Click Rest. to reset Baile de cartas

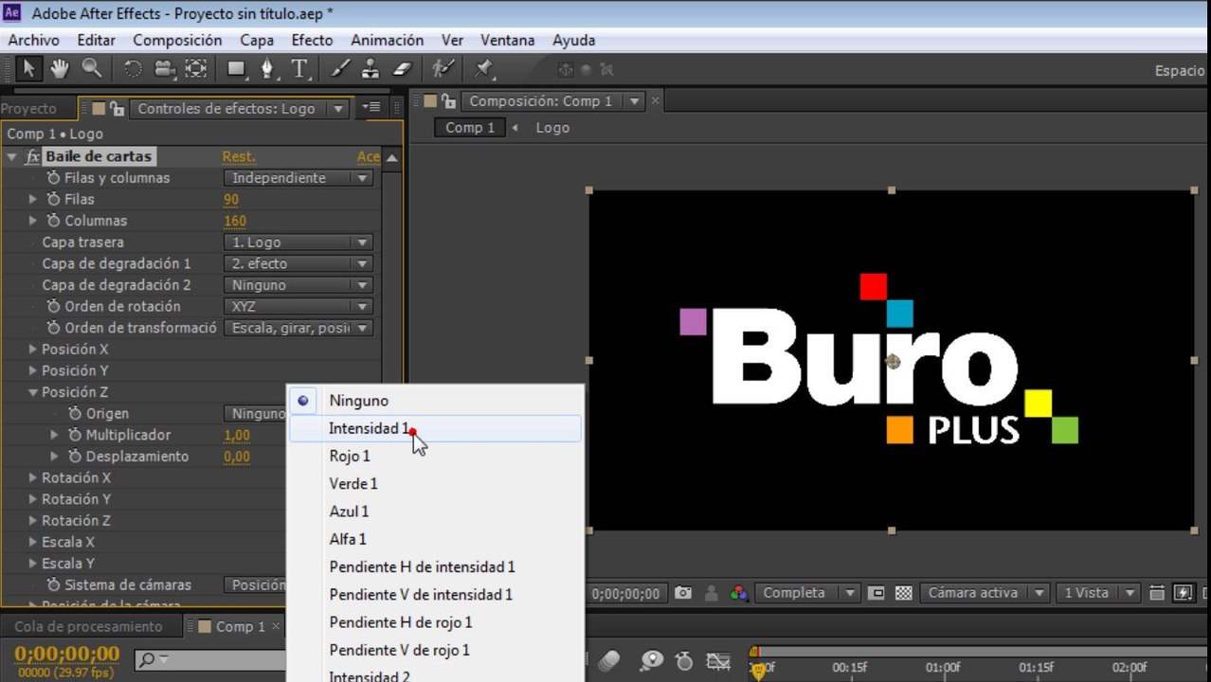click(x=239, y=156)
